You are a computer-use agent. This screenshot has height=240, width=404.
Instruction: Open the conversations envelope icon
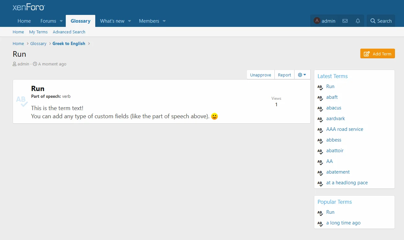pos(345,21)
